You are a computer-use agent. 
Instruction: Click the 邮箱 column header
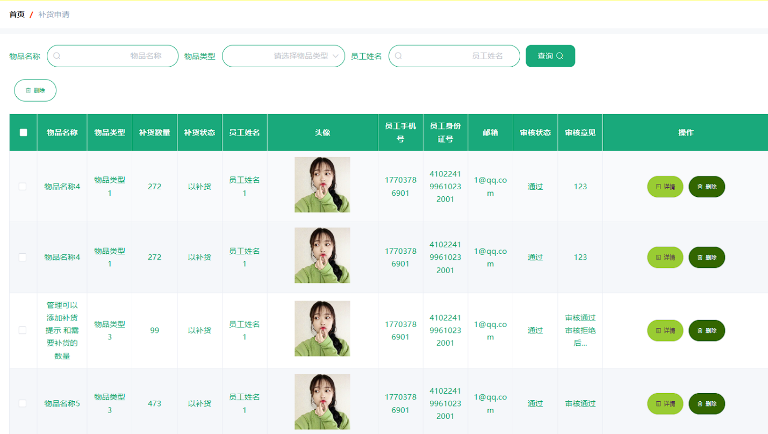coord(490,132)
